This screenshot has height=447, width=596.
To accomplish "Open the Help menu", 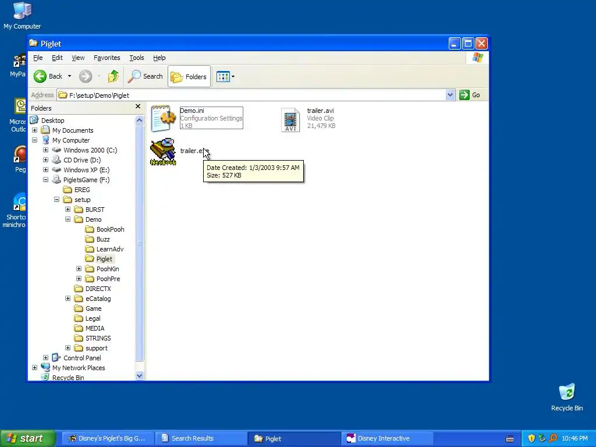I will coord(159,58).
